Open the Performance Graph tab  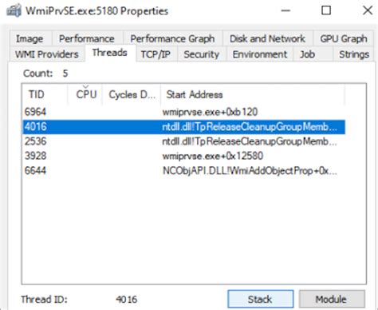coord(172,38)
